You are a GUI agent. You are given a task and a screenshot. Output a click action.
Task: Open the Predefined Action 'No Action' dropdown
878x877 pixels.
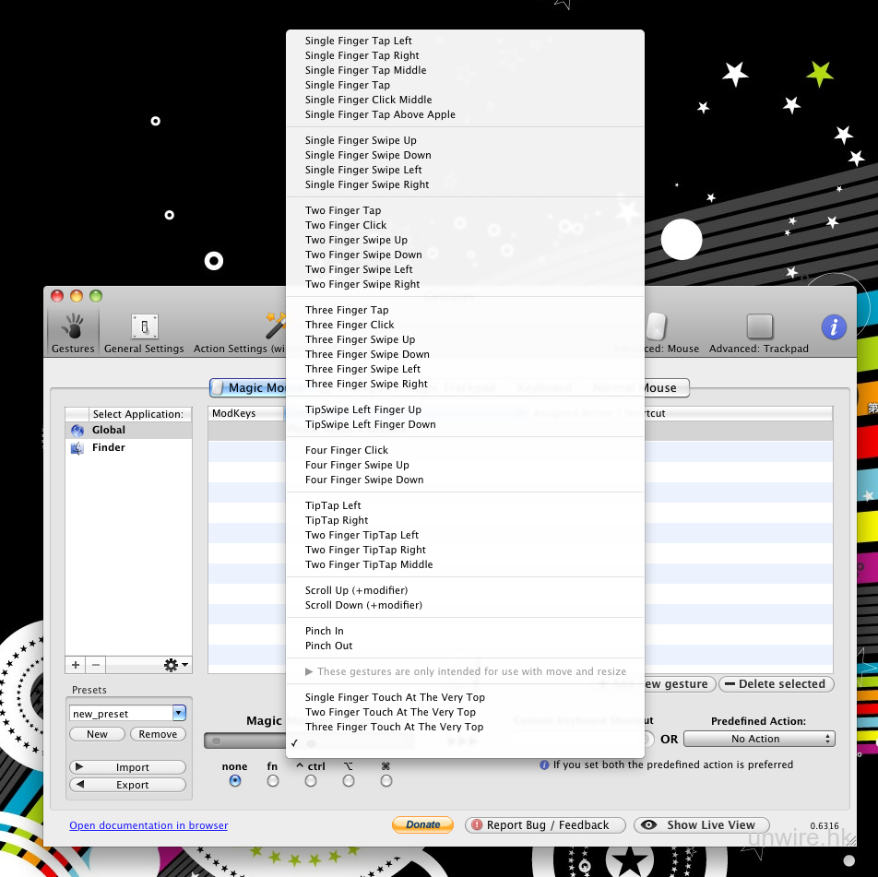point(758,739)
